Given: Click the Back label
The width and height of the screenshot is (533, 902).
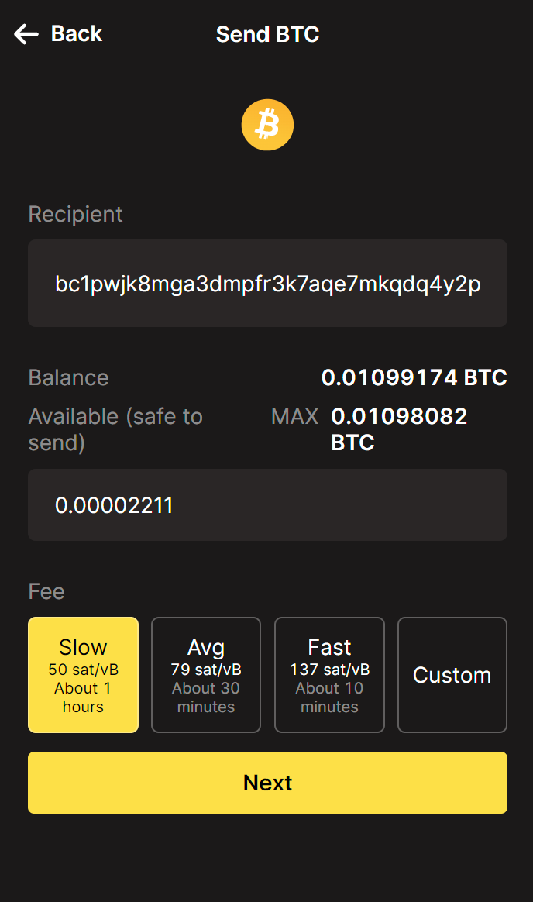Looking at the screenshot, I should pos(76,33).
